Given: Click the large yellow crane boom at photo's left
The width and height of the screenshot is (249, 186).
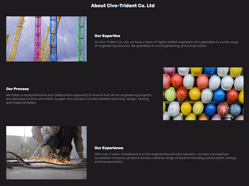Looking at the screenshot, I should tap(16, 39).
